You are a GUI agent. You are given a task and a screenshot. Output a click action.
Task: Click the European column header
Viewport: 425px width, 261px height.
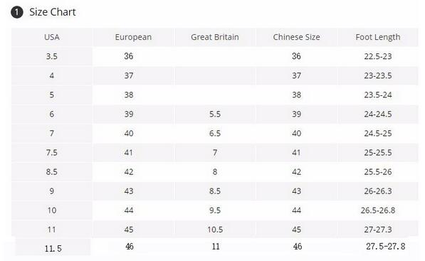coord(133,37)
